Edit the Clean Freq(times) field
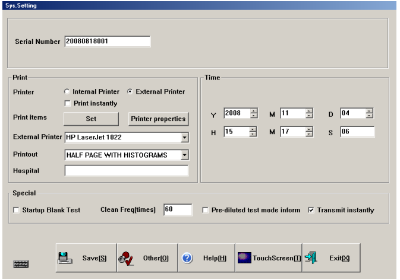The image size is (400, 280). click(178, 209)
